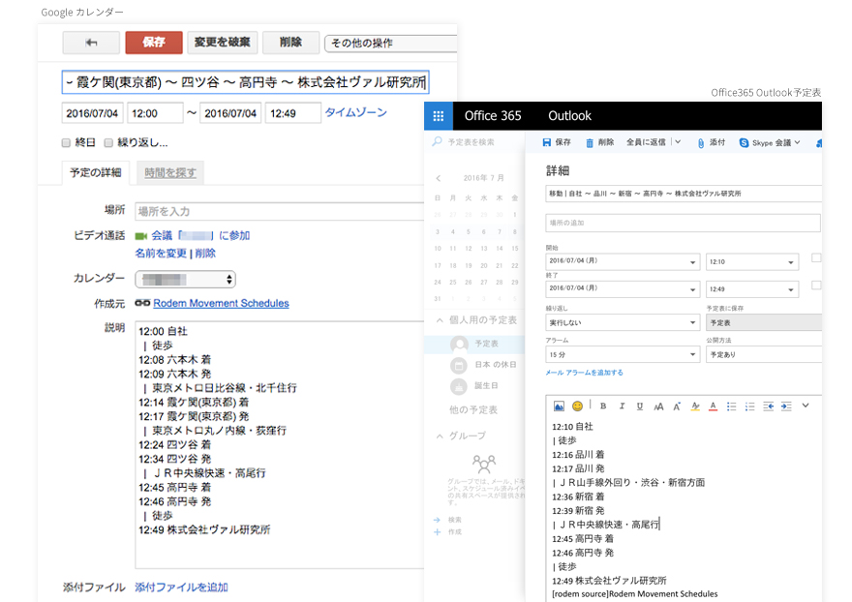This screenshot has width=852, height=602.
Task: Click the save floppy disk icon in Outlook
Action: (x=547, y=142)
